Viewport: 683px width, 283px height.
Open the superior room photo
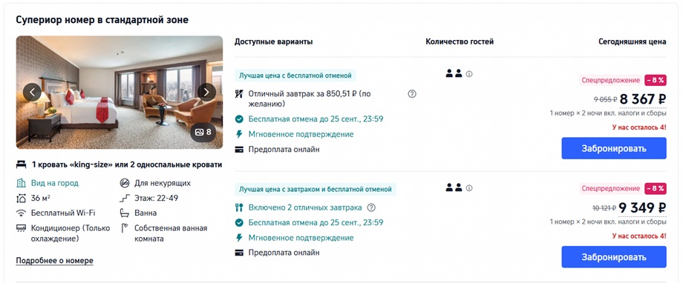tap(120, 92)
